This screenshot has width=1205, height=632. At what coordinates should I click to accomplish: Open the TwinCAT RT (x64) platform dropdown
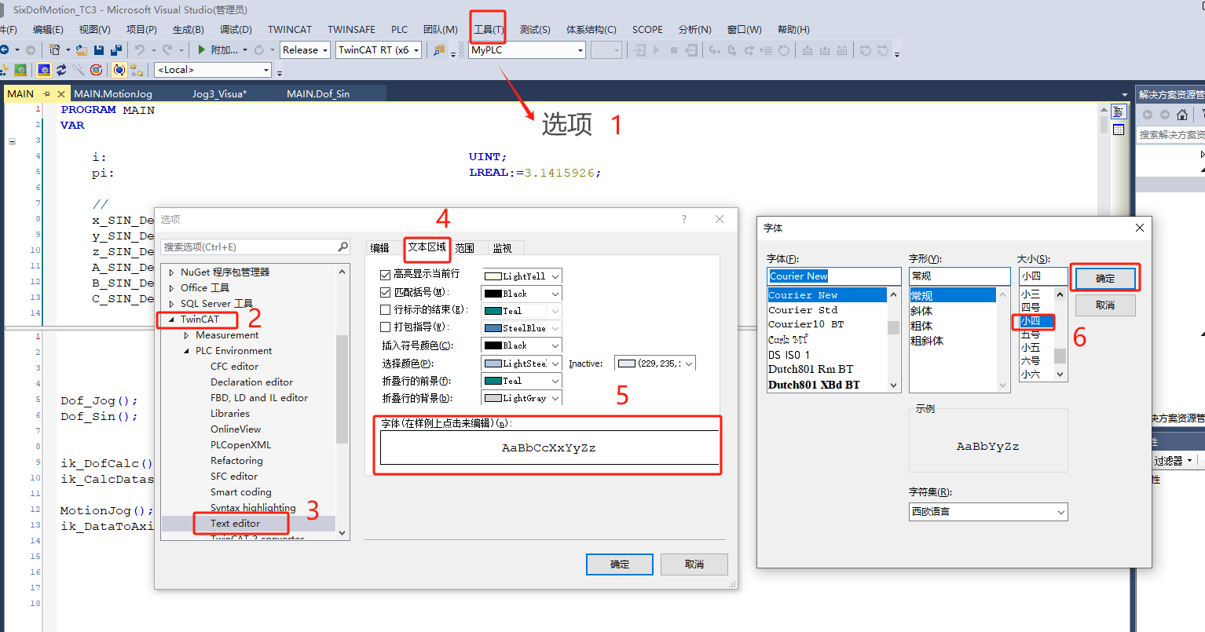click(x=379, y=49)
